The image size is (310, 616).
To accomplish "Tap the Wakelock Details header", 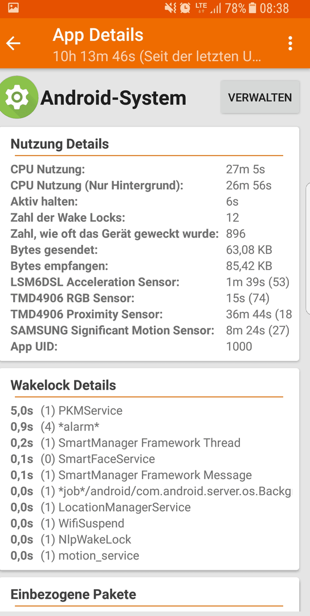I will [63, 386].
